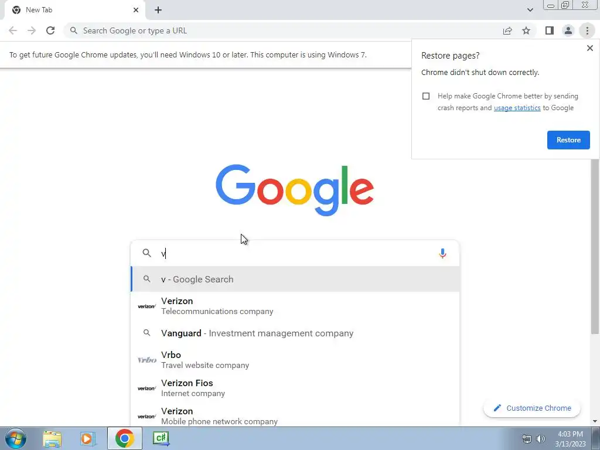Choose Verizon Telecommunications company suggestion
Image resolution: width=600 pixels, height=450 pixels.
(x=295, y=306)
